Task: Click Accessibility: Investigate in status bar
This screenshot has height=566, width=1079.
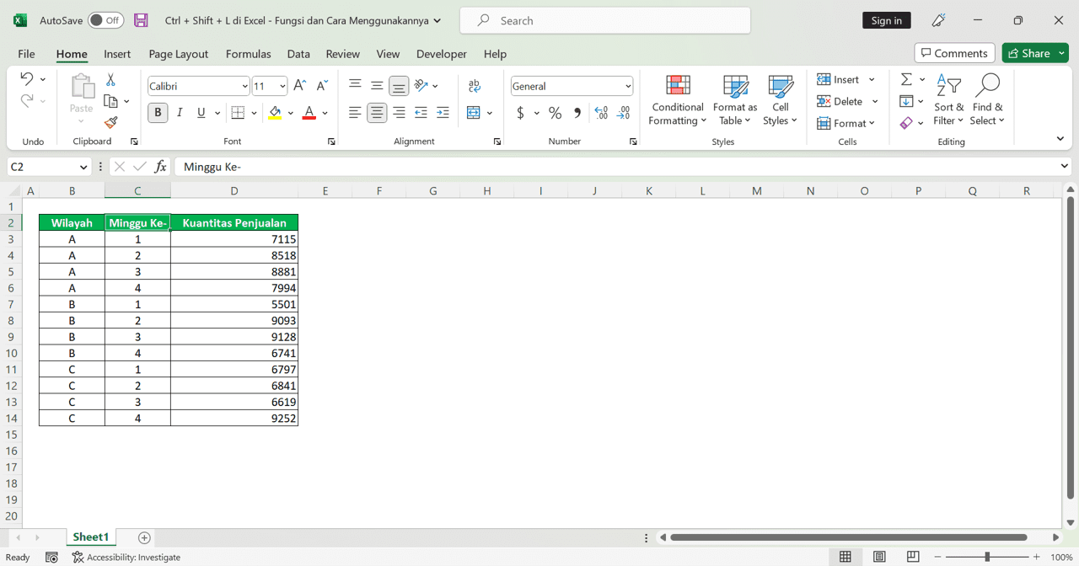Action: coord(126,557)
